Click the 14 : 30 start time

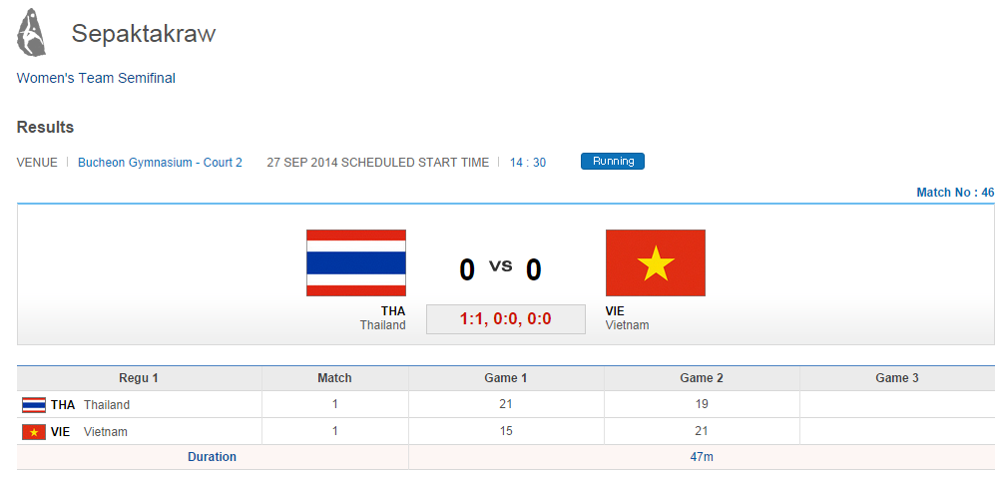point(528,163)
